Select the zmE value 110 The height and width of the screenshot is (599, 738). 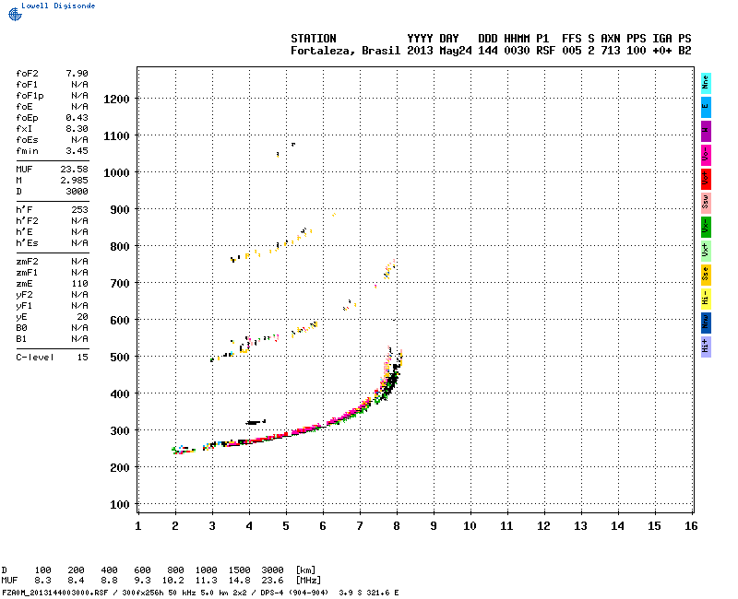point(79,284)
